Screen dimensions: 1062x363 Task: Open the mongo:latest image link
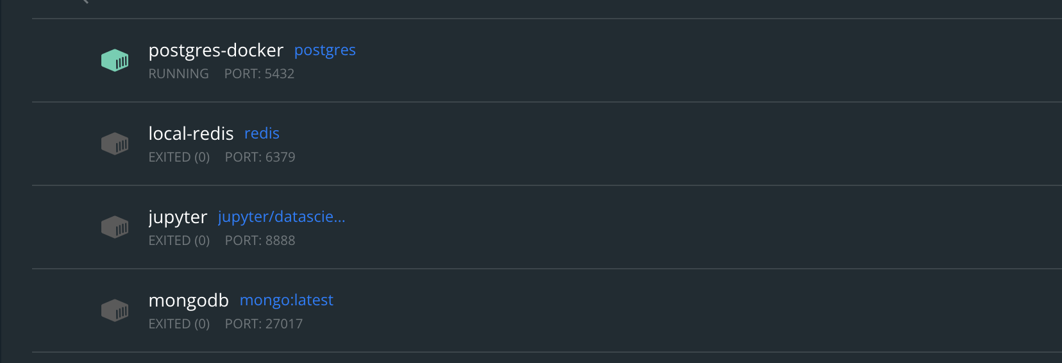click(286, 300)
